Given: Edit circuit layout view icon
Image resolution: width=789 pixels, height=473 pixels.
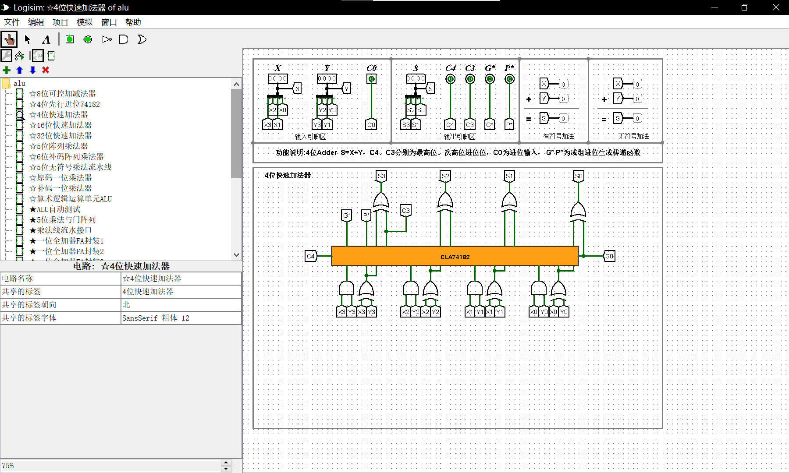Looking at the screenshot, I should coord(38,56).
